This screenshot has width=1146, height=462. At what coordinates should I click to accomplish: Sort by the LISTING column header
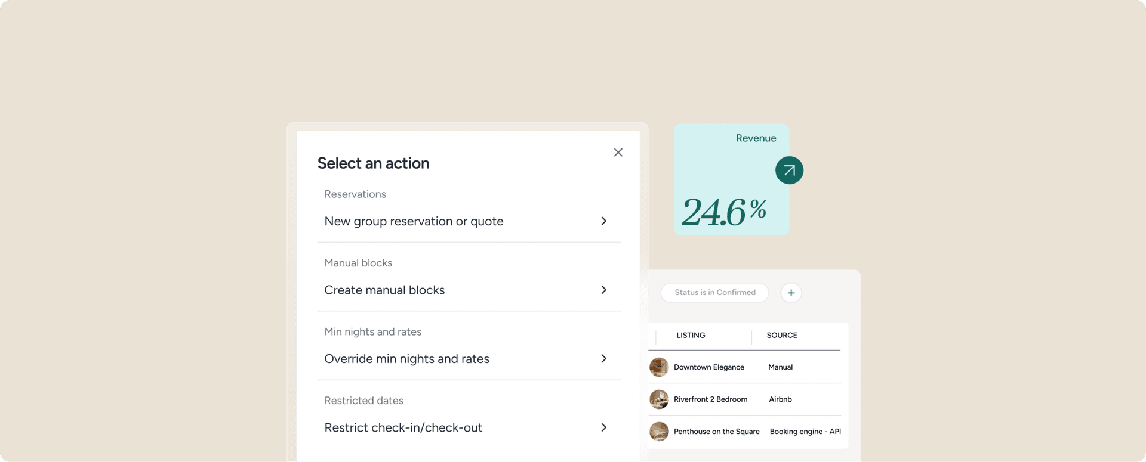691,336
